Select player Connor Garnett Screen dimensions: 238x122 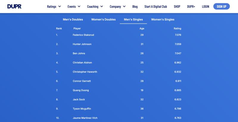click(82, 81)
